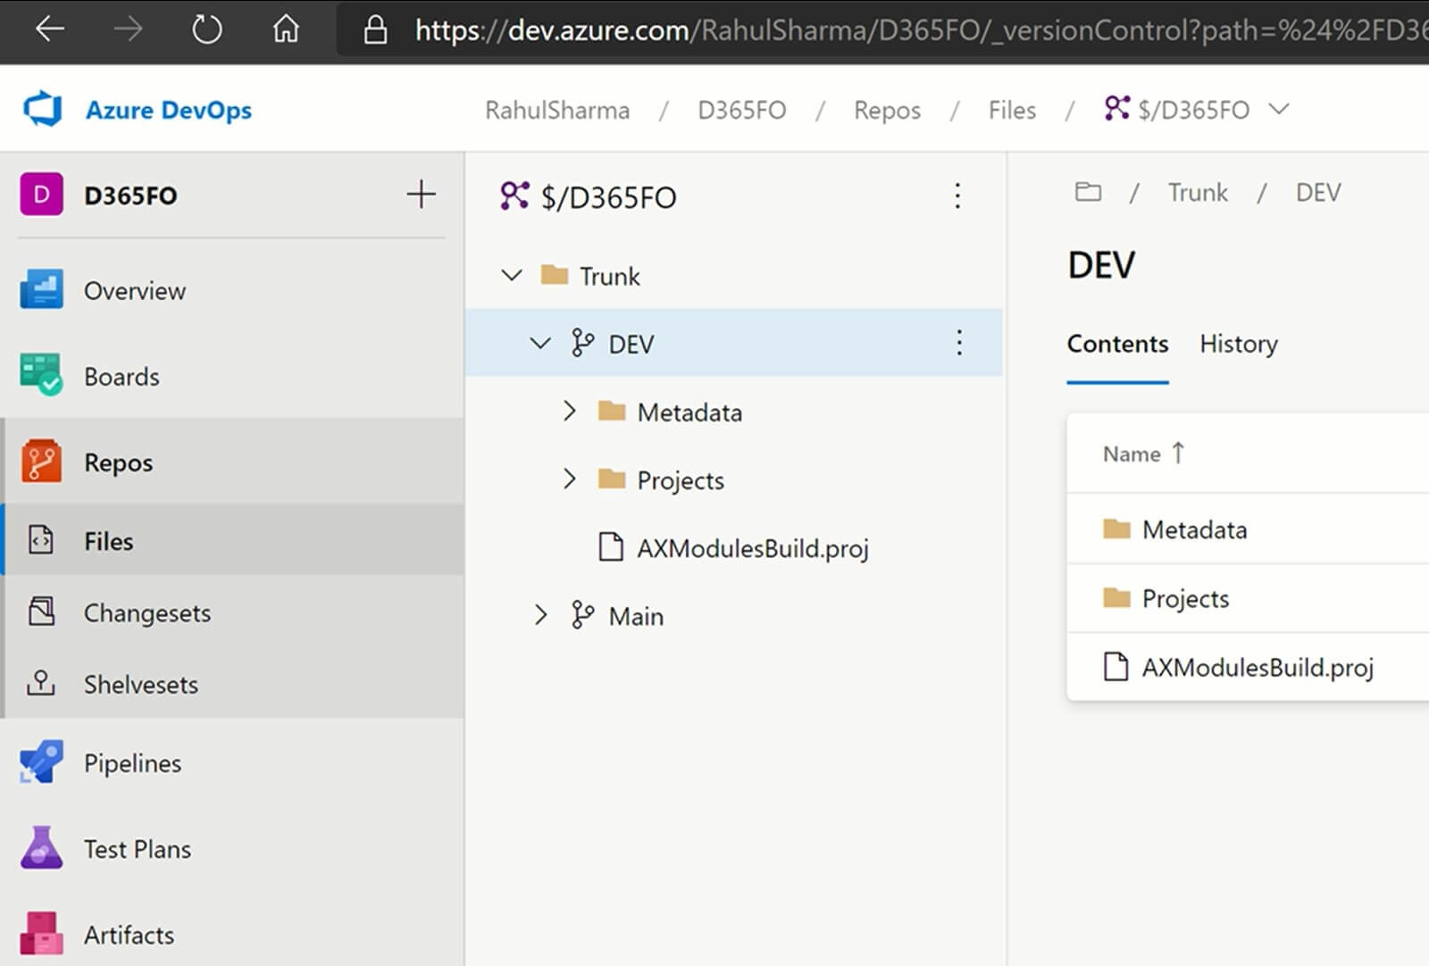Open the Artifacts section icon
The image size is (1429, 966).
pos(41,934)
